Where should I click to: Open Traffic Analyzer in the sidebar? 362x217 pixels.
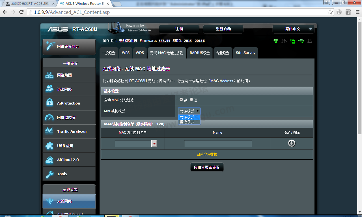click(69, 132)
